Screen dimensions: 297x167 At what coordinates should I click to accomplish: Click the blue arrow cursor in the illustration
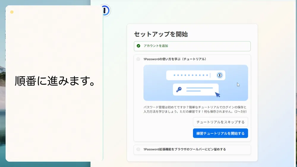coord(218,95)
